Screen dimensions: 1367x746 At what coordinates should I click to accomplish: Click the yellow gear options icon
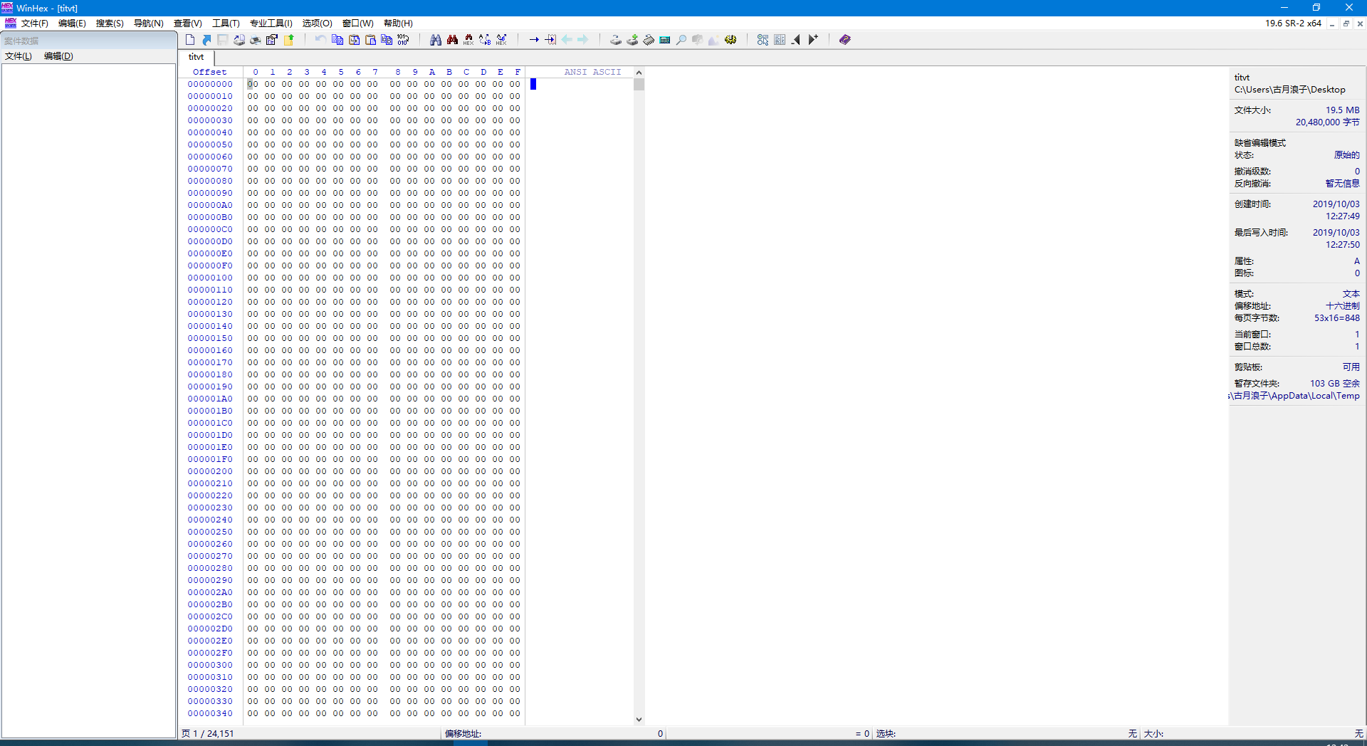(730, 40)
